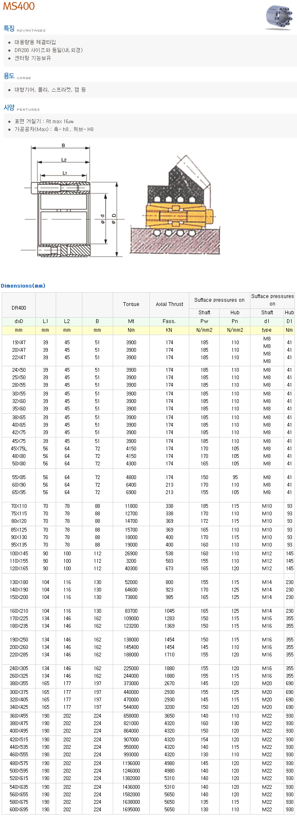The image size is (297, 820).
Task: Click torque value 440000
Action: click(131, 692)
